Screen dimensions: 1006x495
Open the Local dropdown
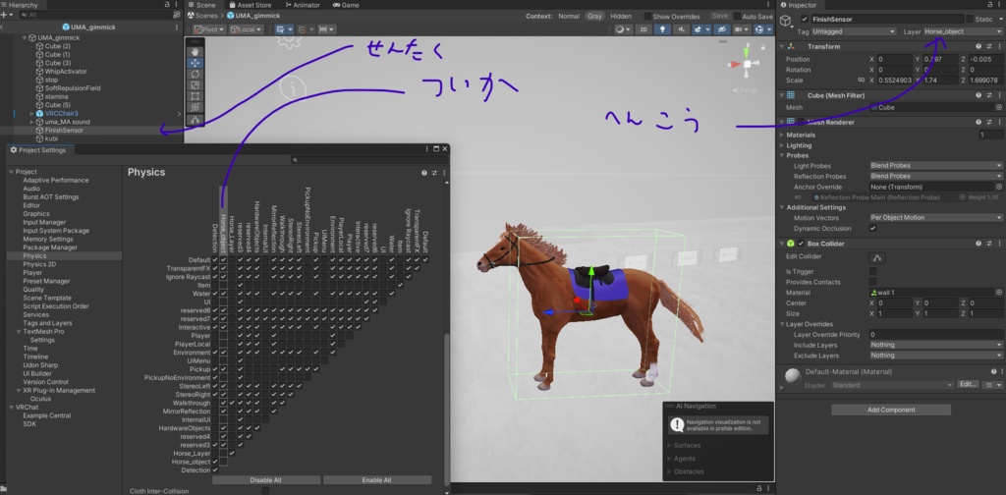pos(246,29)
